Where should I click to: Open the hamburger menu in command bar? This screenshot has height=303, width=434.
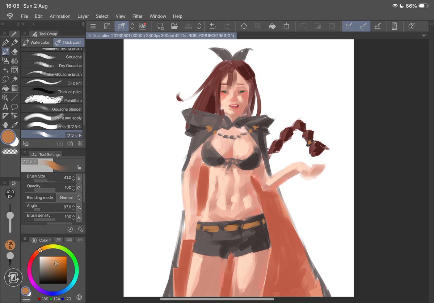pyautogui.click(x=93, y=26)
